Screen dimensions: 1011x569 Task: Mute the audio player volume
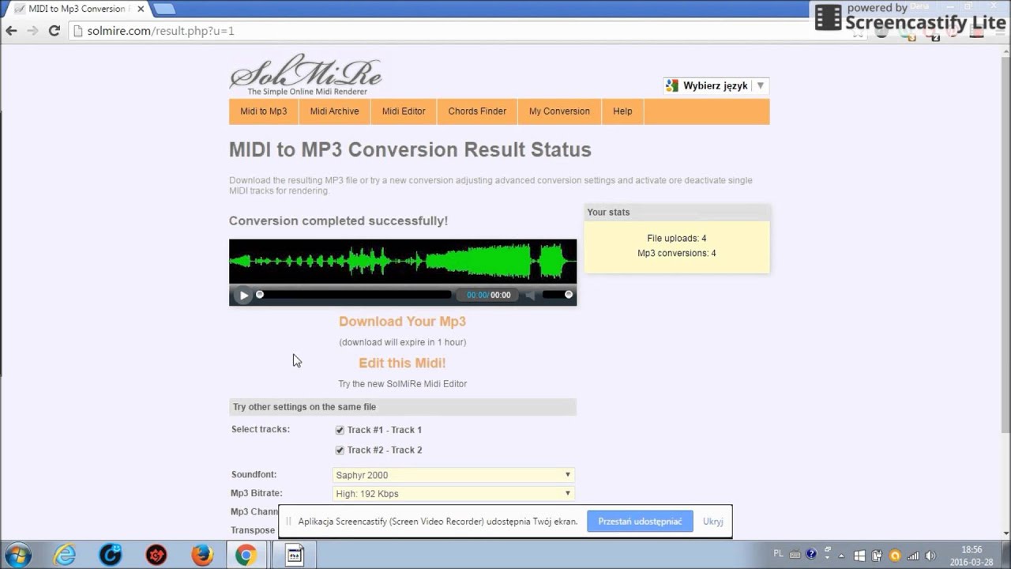point(531,295)
